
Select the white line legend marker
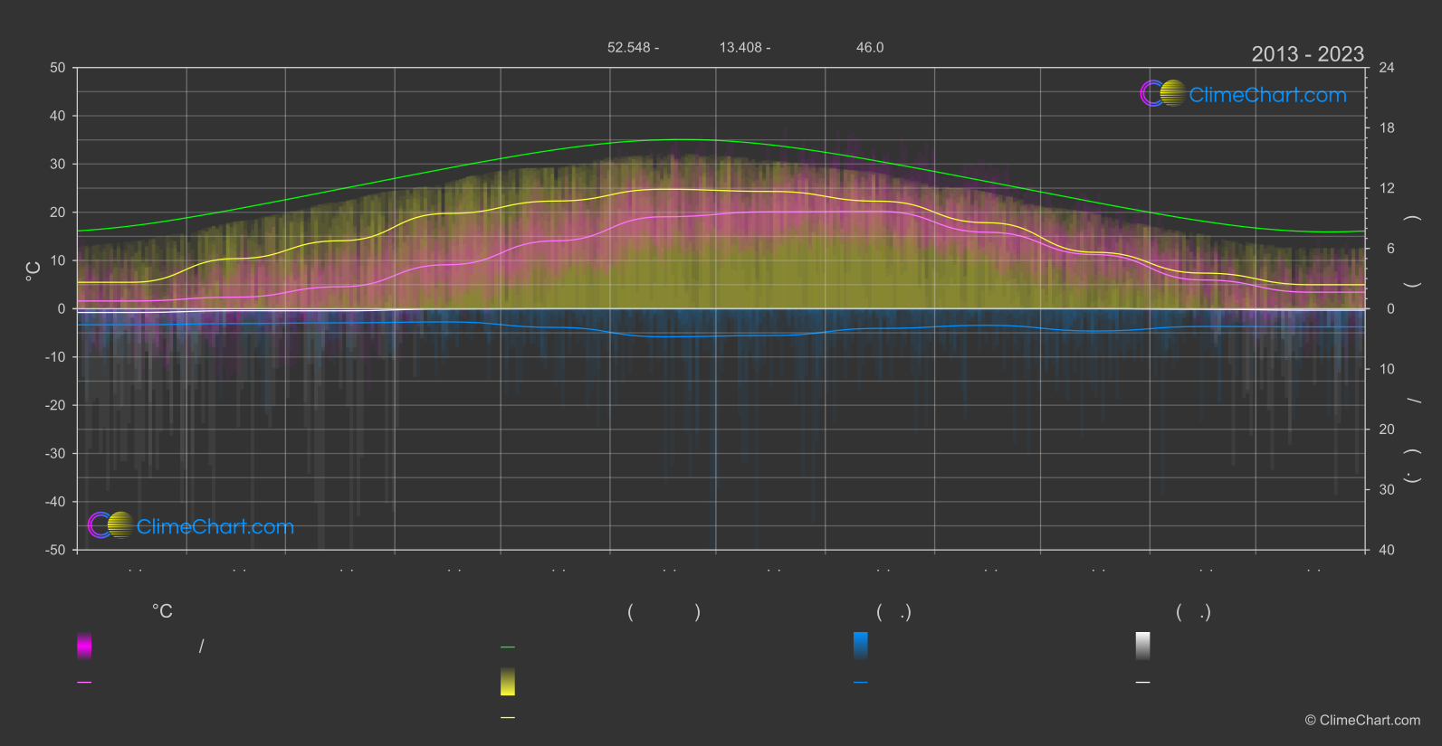pyautogui.click(x=1143, y=682)
